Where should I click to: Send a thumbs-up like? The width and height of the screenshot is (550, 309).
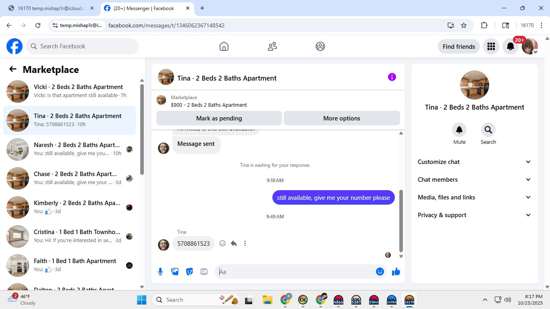tap(396, 272)
